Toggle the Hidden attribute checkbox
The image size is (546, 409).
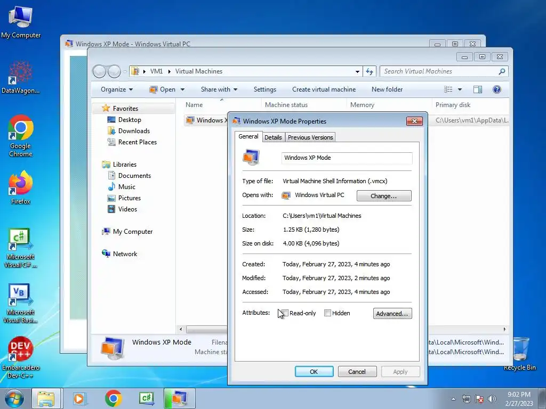click(327, 313)
